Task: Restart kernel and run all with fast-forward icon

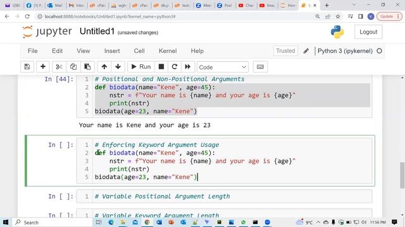Action: coord(188,67)
